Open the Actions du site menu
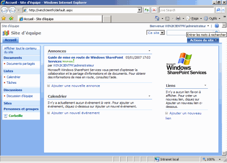Viewport: 227px width, 163px height. pyautogui.click(x=203, y=40)
